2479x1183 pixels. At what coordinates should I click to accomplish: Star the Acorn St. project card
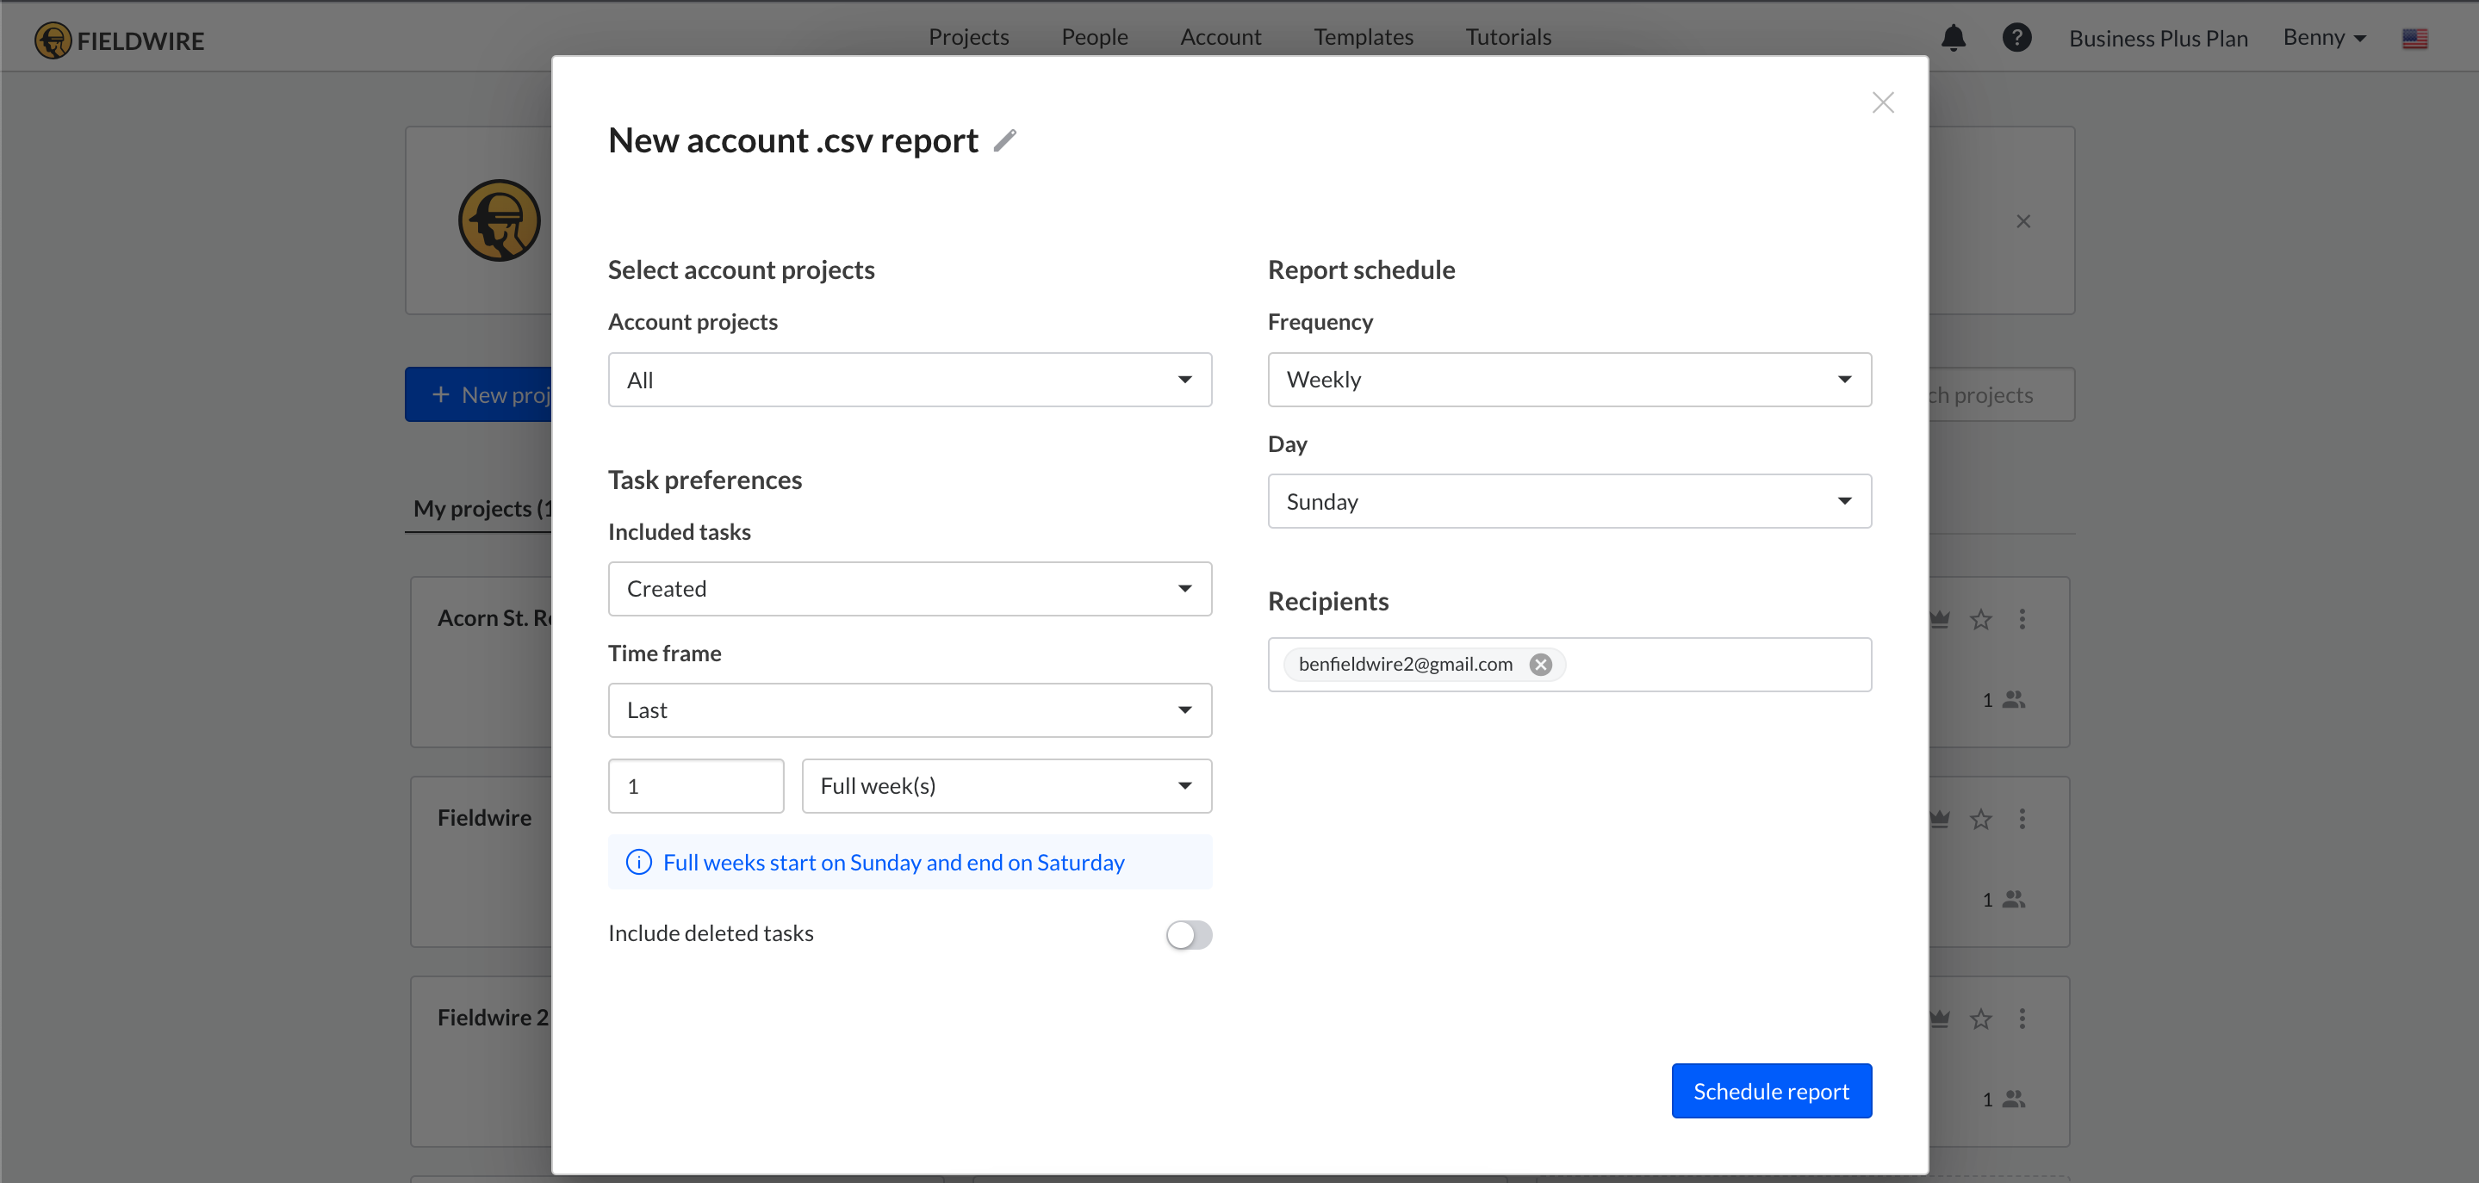pos(1980,619)
